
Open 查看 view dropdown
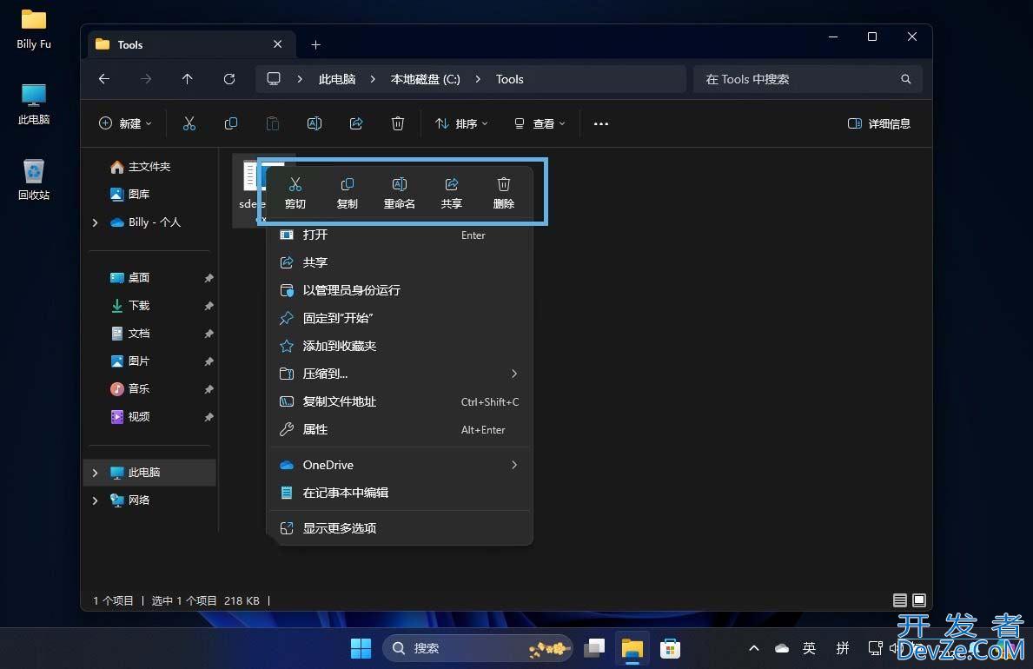(540, 123)
